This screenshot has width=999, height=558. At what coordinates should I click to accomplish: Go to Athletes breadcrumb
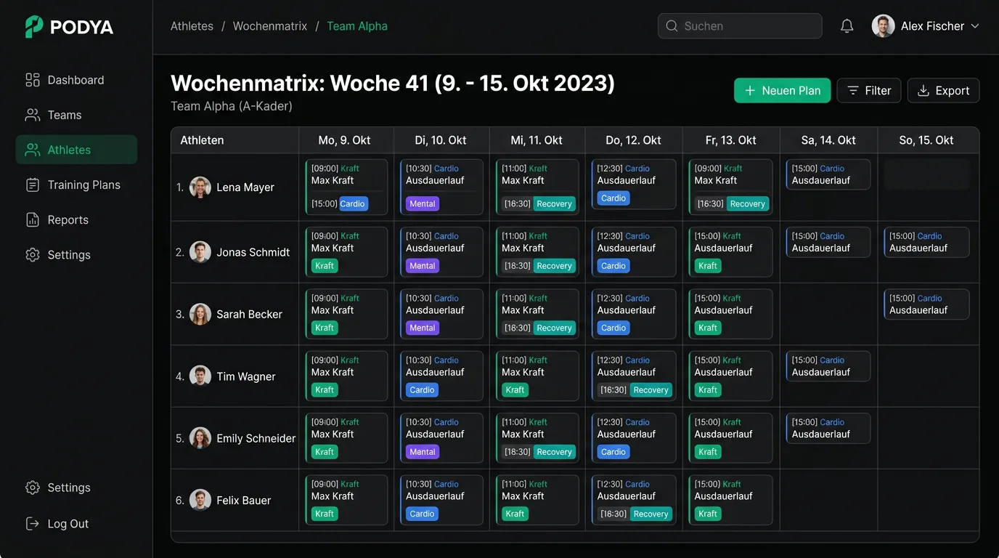[192, 26]
